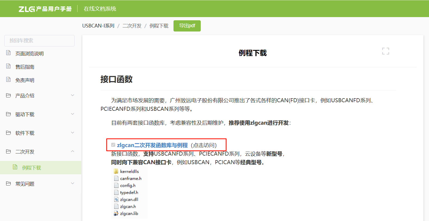Click folder icon beside 软件下载
Image resolution: width=429 pixels, height=221 pixels.
coord(8,133)
